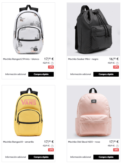The image size is (137, 167).
Task: Open the yellow Vans backpack image
Action: pos(28,112)
